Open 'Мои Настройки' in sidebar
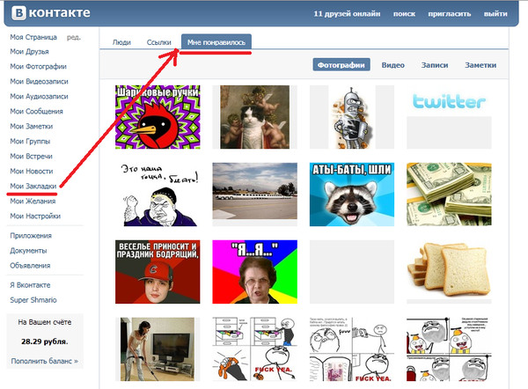 click(x=35, y=216)
